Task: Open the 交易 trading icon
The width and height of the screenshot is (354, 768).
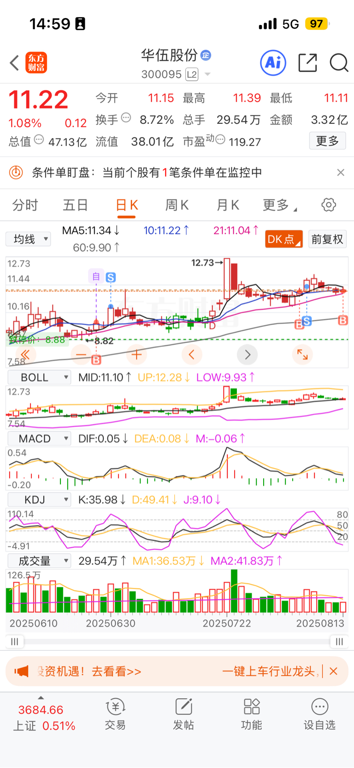Action: [x=115, y=714]
